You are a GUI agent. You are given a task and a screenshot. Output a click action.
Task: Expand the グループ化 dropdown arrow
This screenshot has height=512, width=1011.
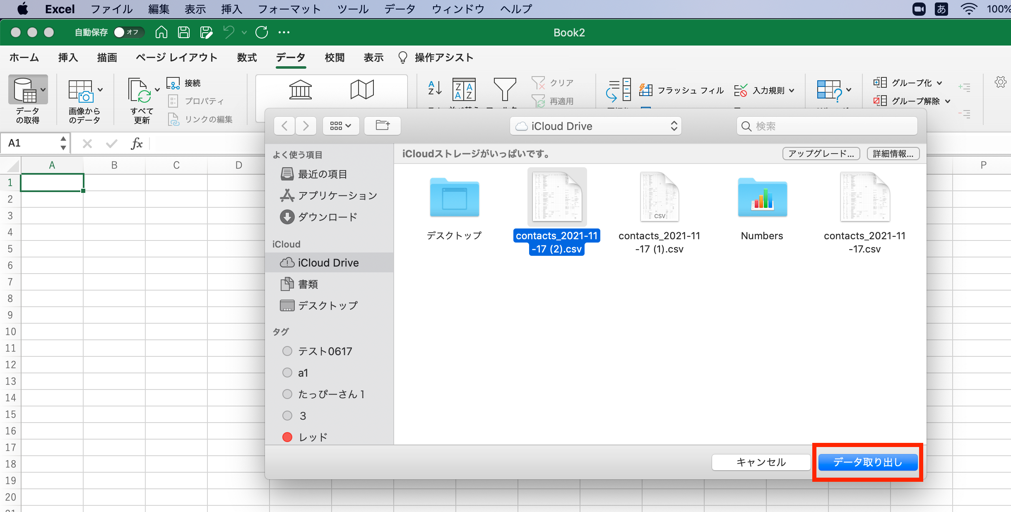940,83
